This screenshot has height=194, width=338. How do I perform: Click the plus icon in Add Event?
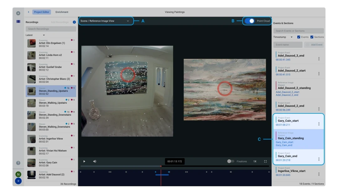307,45
